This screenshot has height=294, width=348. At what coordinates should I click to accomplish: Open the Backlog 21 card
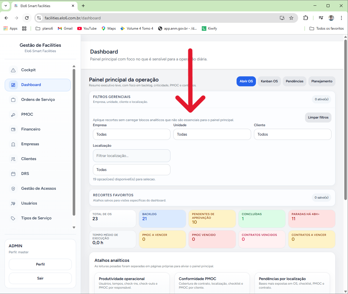pos(162,219)
